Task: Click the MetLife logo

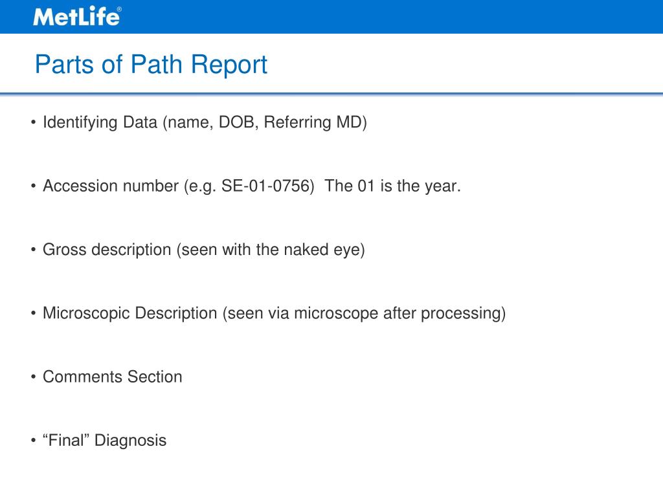Action: (x=77, y=16)
